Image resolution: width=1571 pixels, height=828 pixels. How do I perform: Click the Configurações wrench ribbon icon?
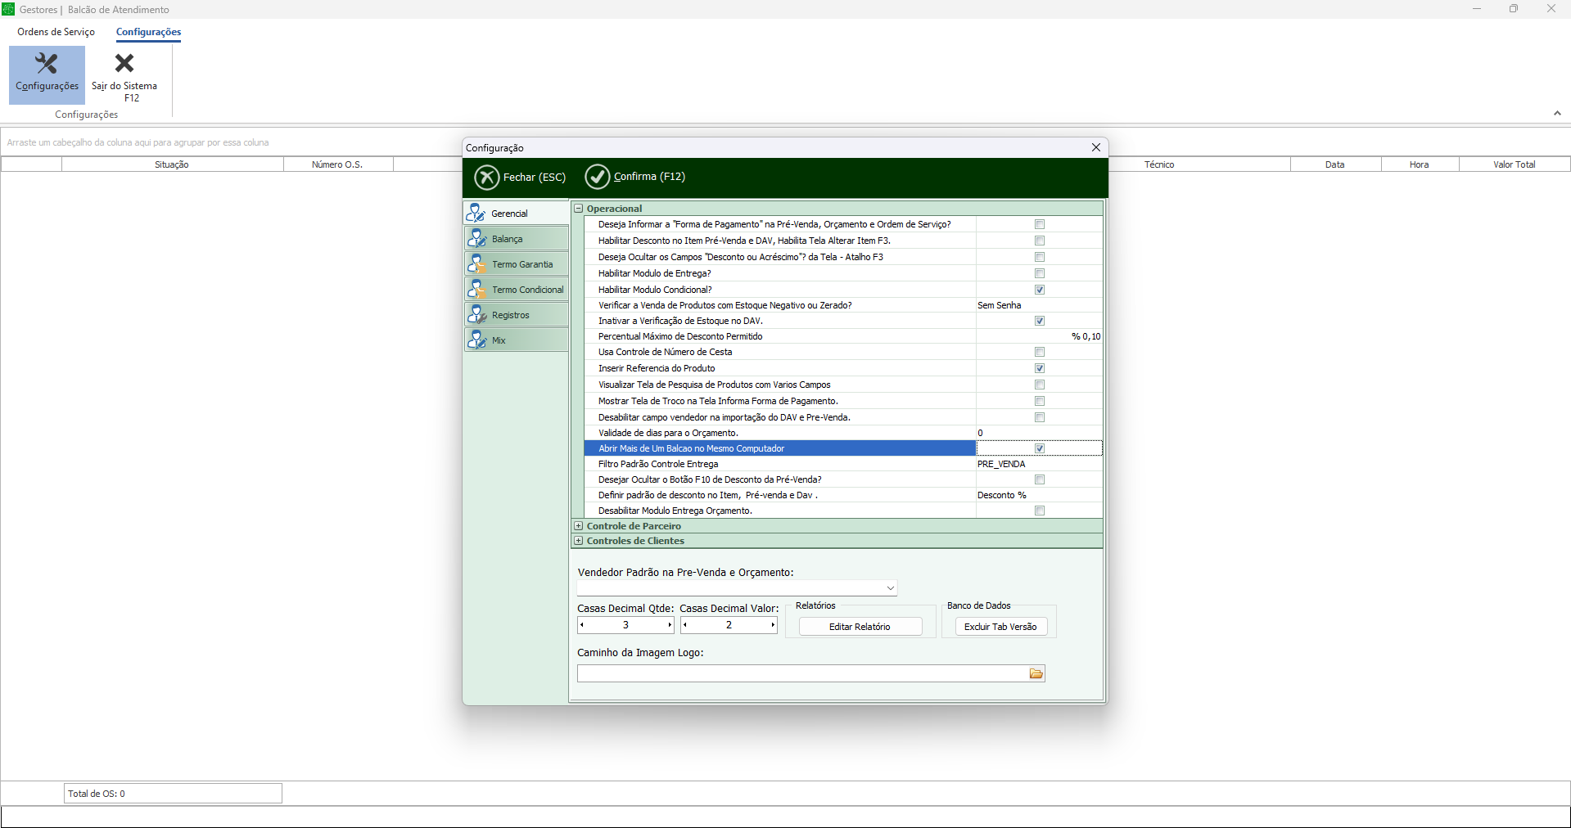[x=47, y=64]
